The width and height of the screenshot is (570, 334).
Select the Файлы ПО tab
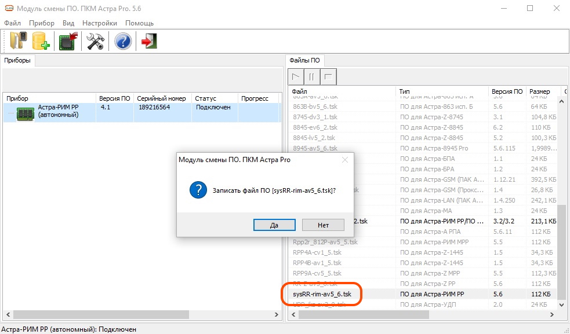point(304,60)
